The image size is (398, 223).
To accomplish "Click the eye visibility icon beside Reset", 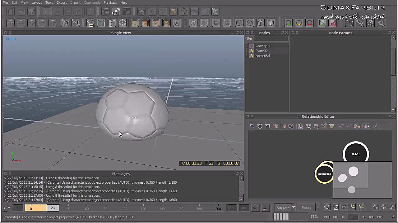I will [x=344, y=207].
